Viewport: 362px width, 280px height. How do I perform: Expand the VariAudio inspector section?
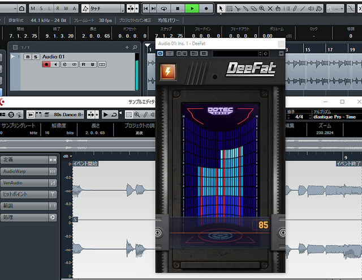click(x=29, y=183)
